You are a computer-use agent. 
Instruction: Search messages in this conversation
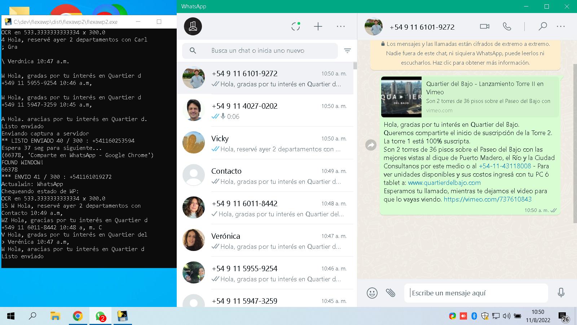tap(542, 26)
